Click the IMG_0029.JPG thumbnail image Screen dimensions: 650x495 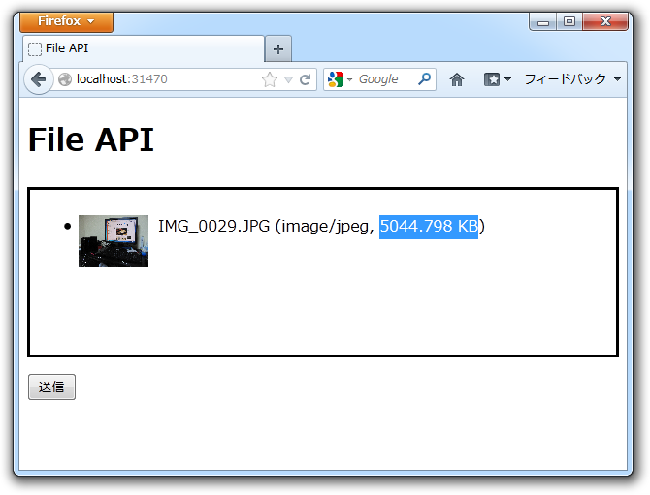point(114,241)
